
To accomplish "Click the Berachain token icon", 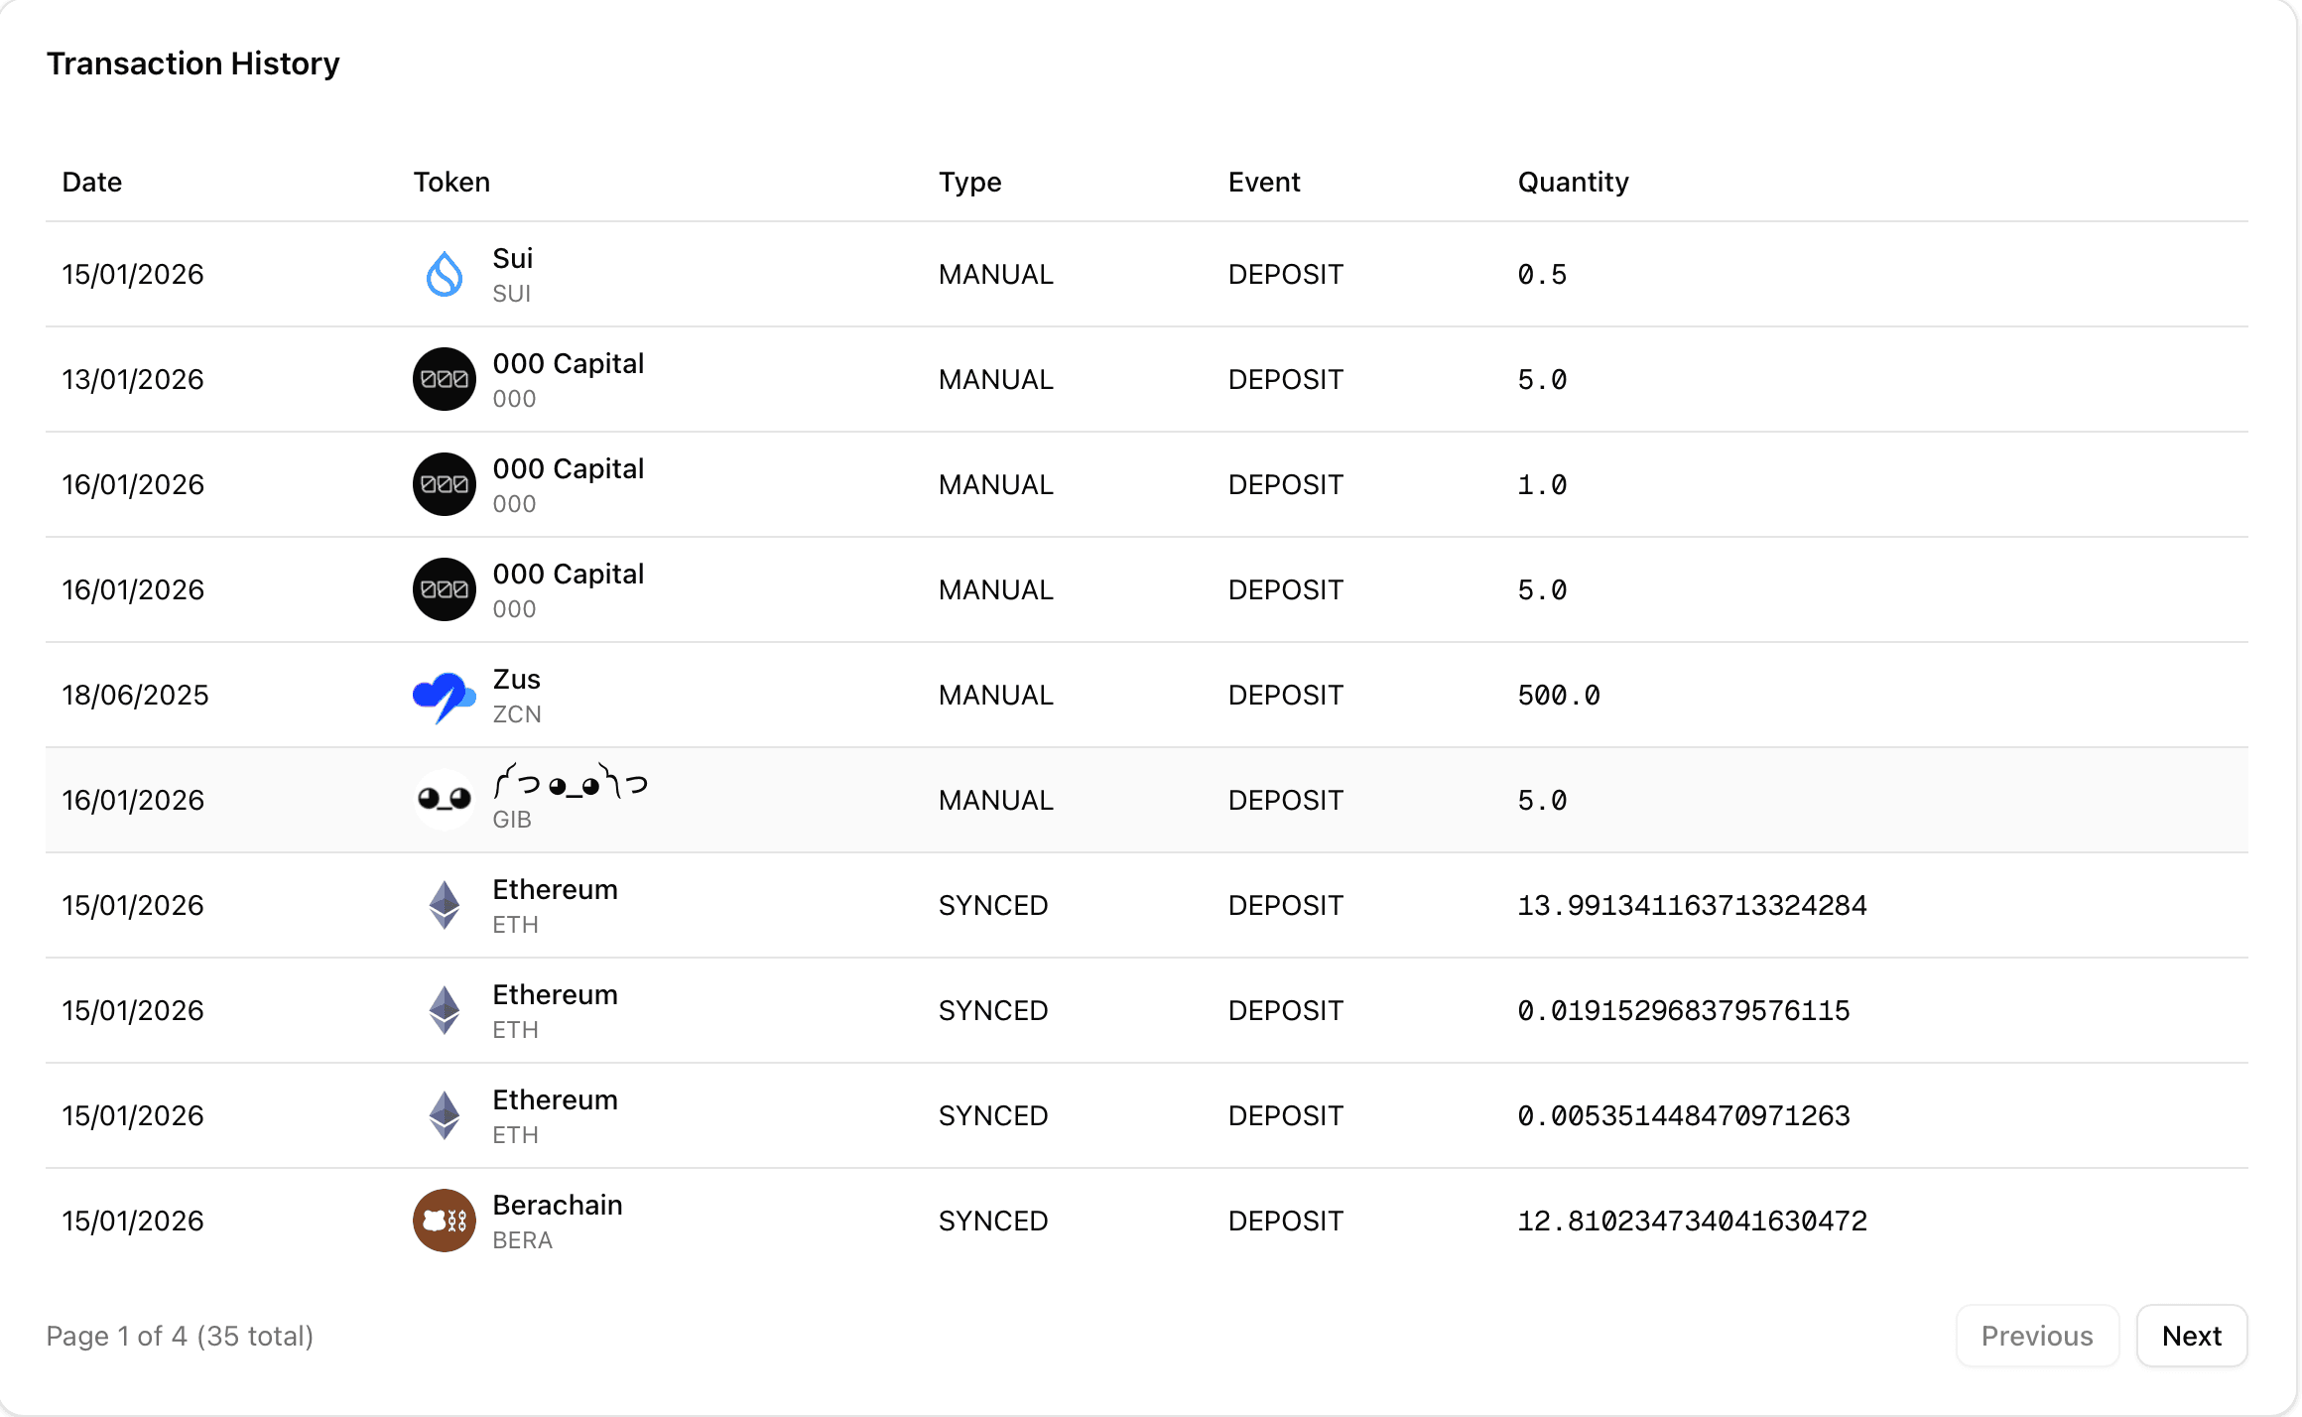I will (444, 1221).
